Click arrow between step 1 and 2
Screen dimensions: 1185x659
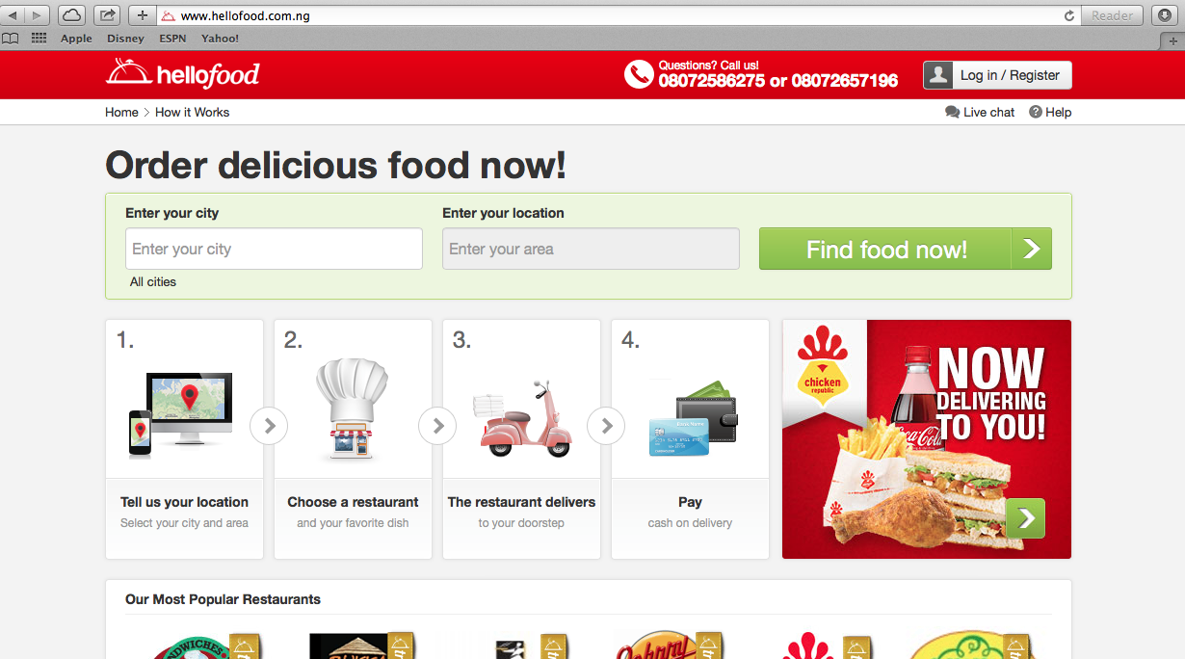tap(269, 425)
